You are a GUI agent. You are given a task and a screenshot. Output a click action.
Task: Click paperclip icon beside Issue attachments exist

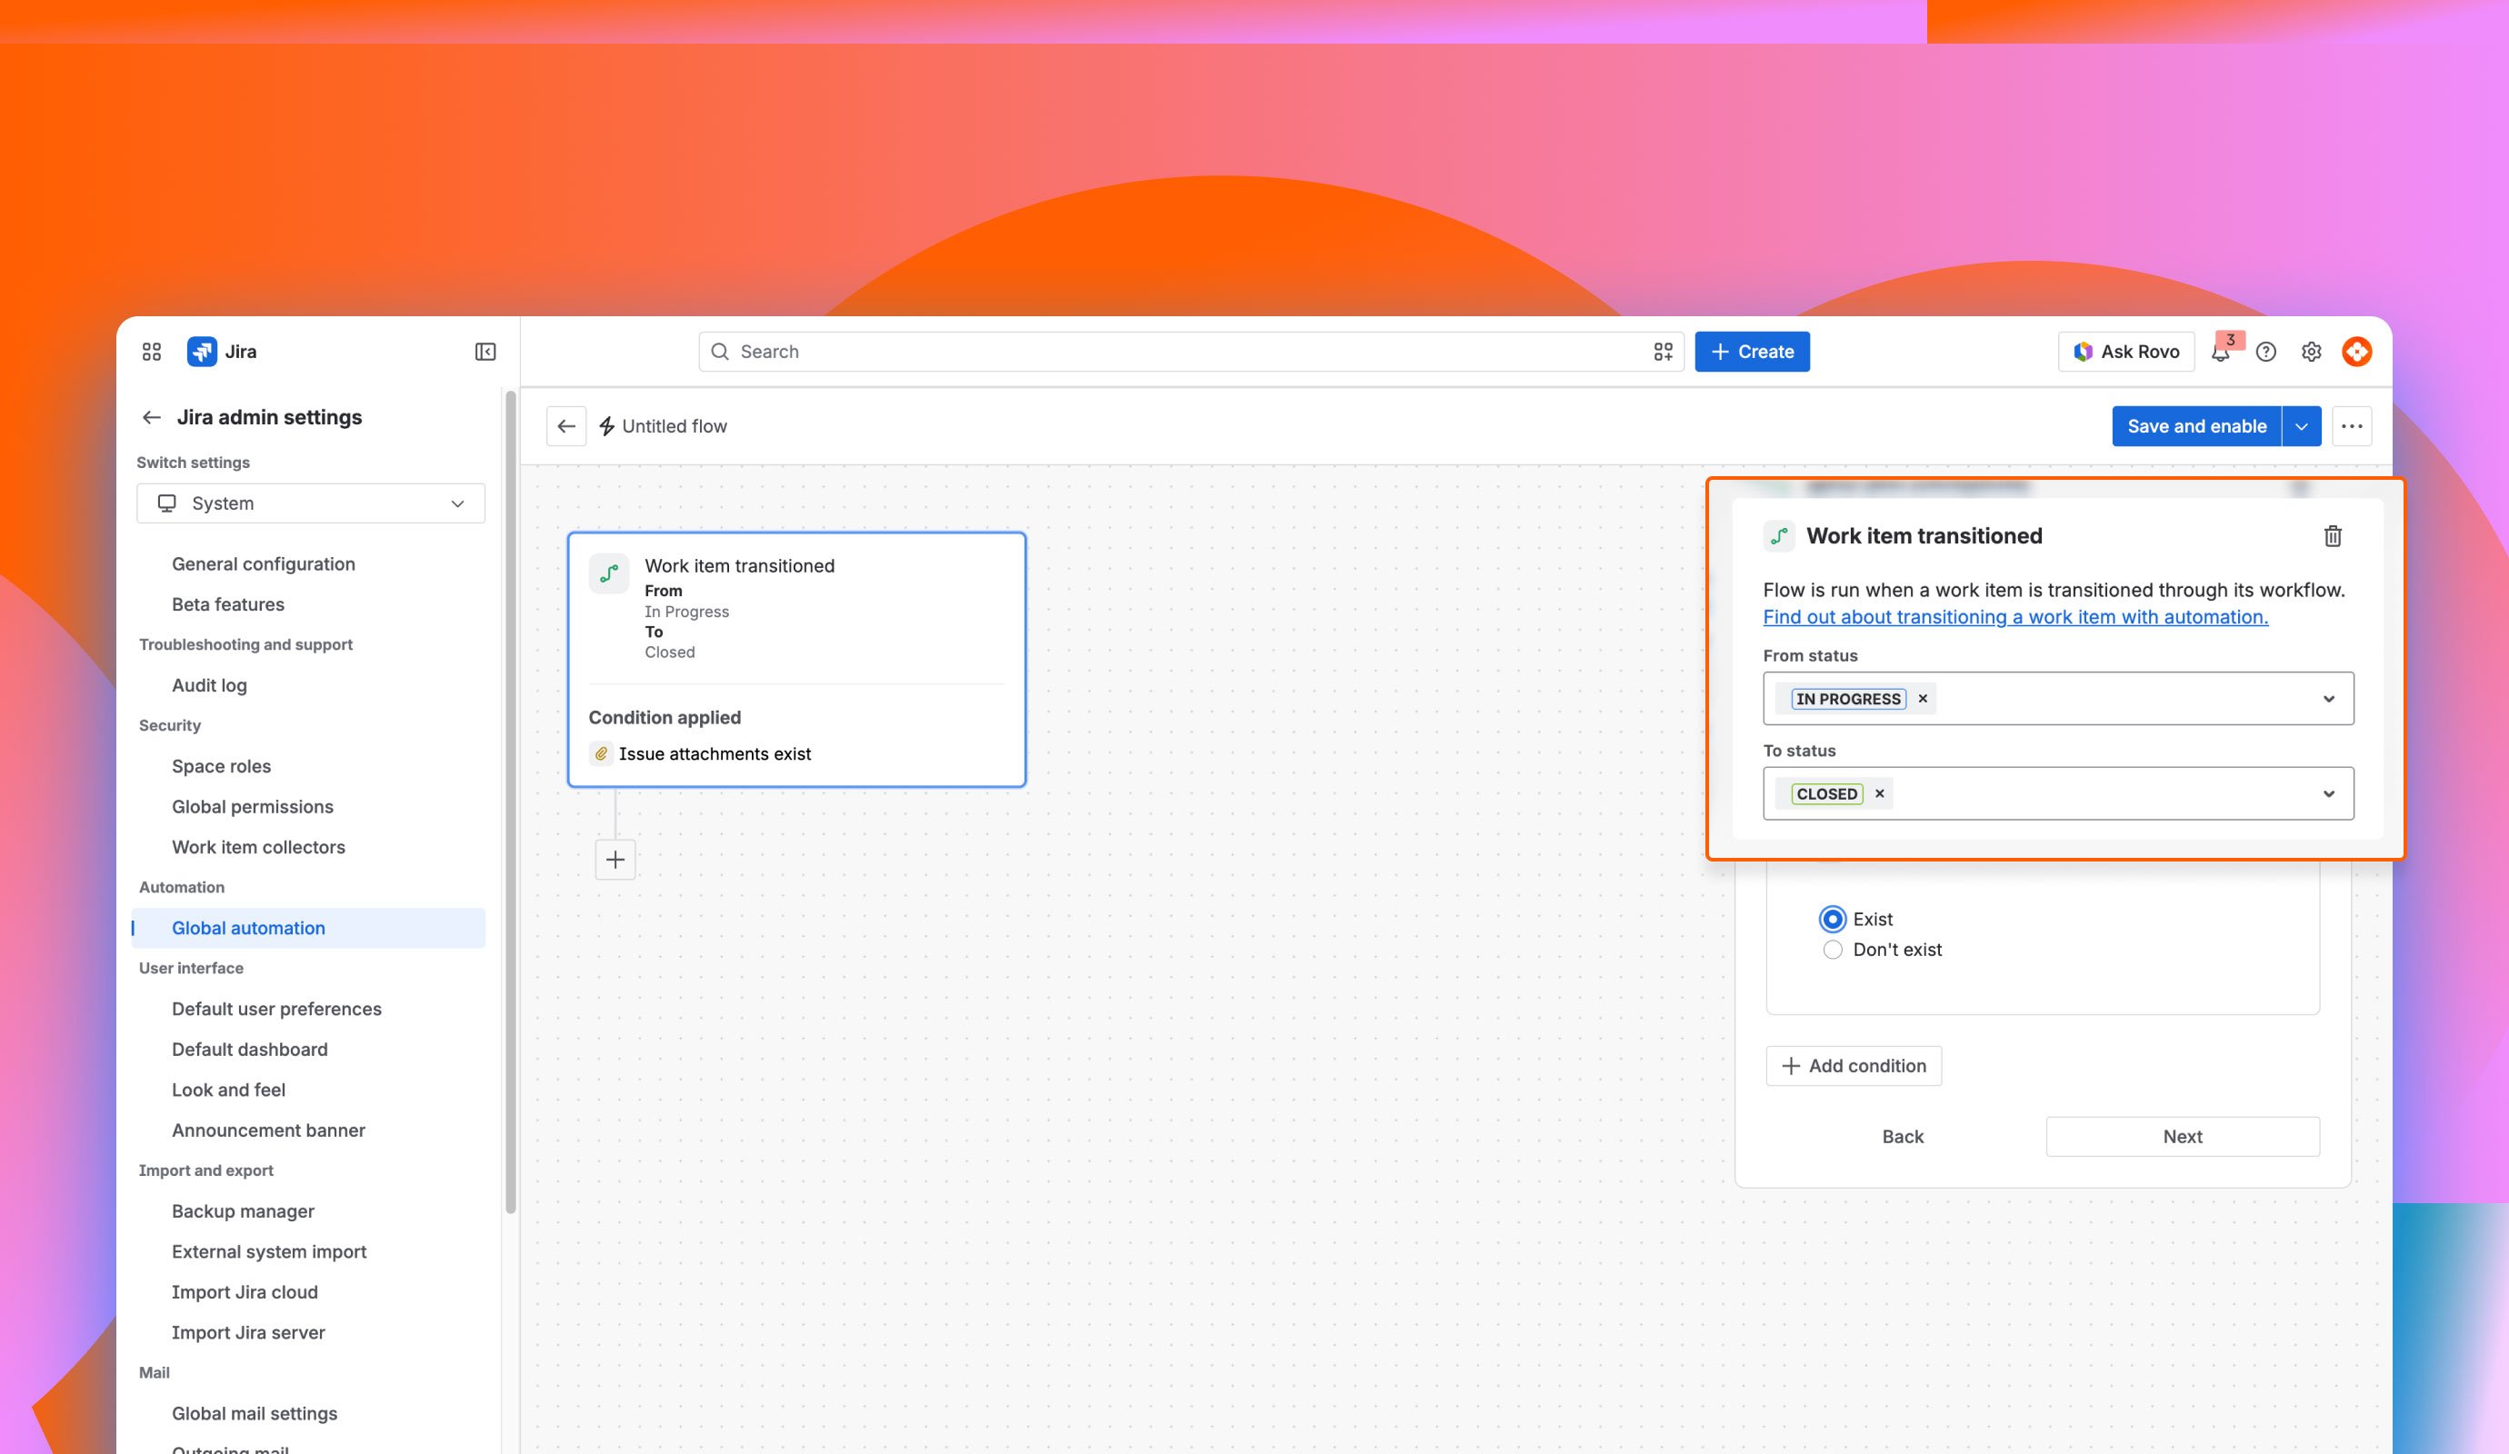pos(600,753)
